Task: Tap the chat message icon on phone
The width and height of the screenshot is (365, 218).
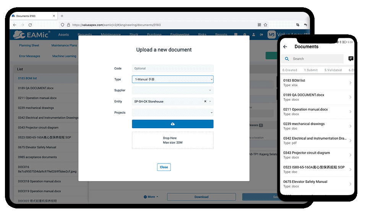Action: pos(350,59)
